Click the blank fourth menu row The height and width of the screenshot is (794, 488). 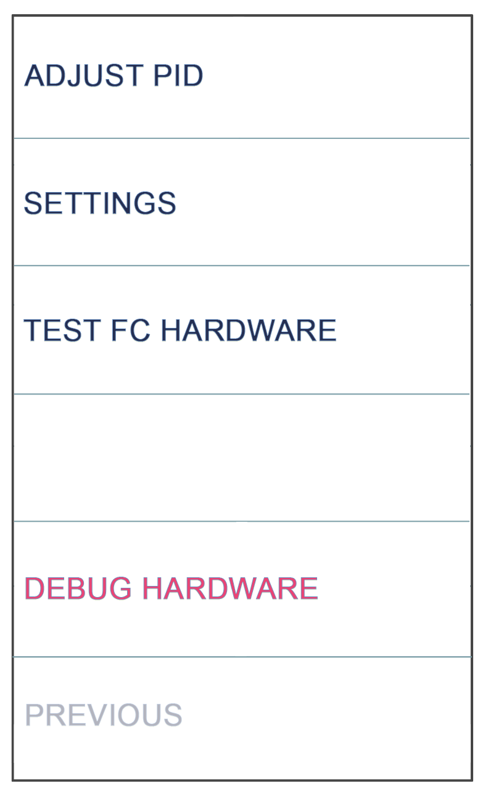[x=241, y=458]
